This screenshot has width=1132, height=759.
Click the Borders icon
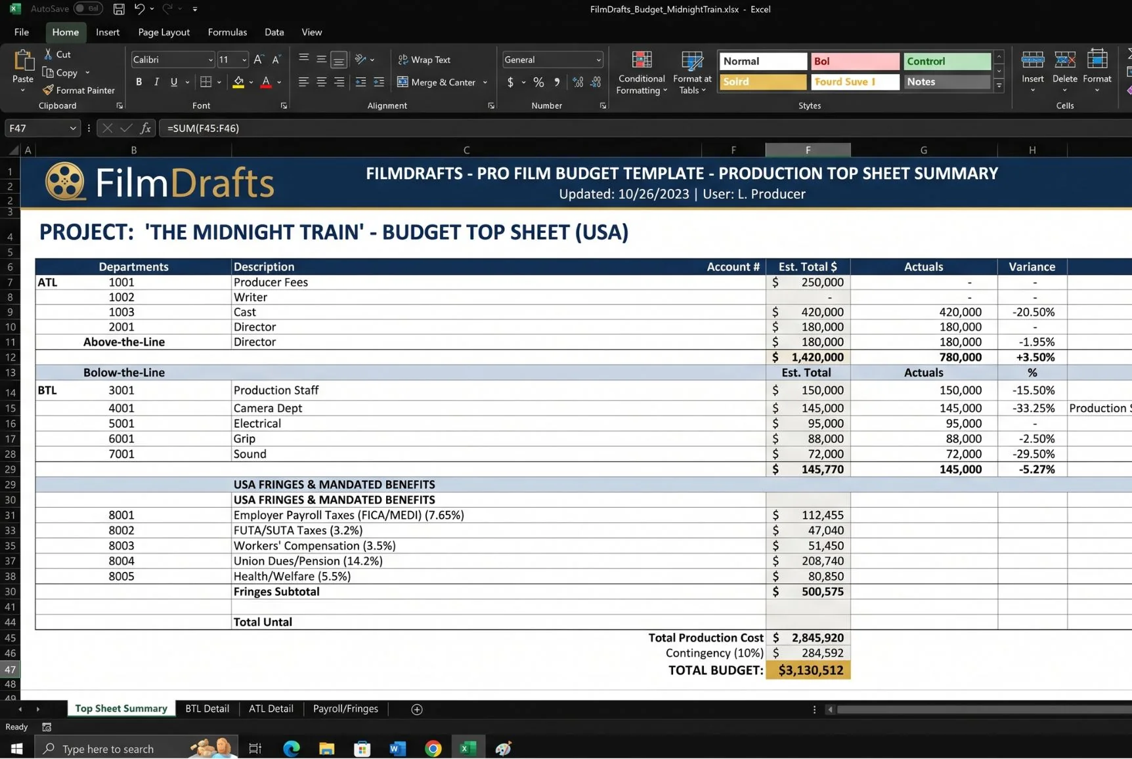206,82
